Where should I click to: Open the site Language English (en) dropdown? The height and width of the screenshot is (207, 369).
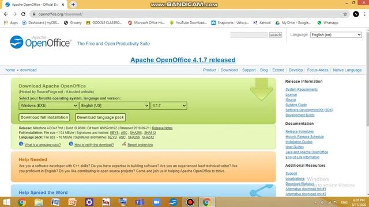pyautogui.click(x=336, y=34)
